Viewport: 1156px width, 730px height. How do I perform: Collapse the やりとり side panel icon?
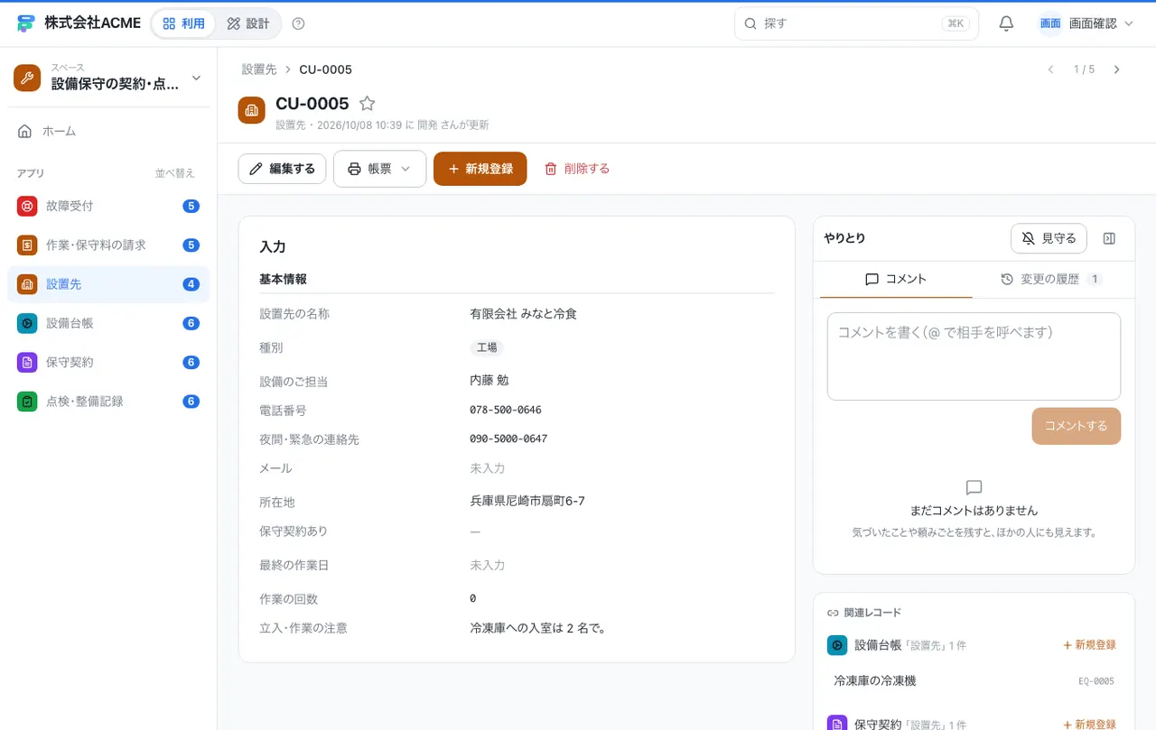[1110, 238]
